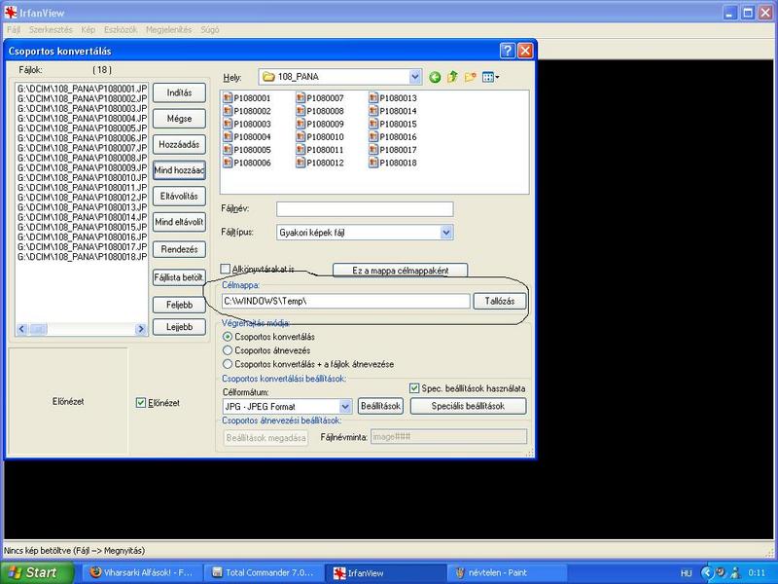Select file icon P1080009 in browser
The height and width of the screenshot is (584, 778).
click(301, 124)
